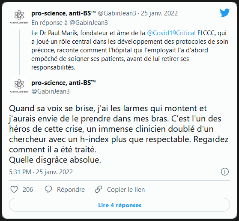239x221 pixels.
Task: Click "Répondre" text label
Action: 71,190
